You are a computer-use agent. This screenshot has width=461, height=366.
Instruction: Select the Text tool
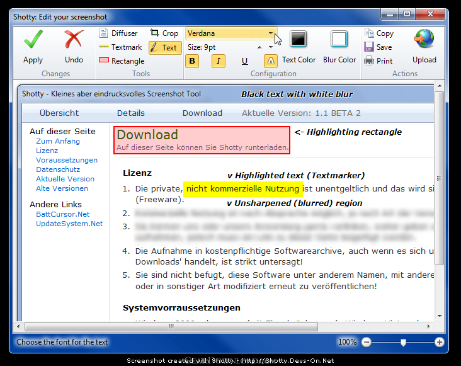165,48
